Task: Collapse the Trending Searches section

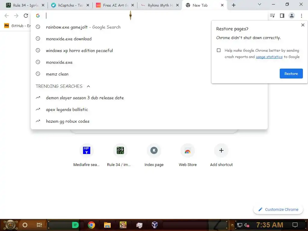Action: [88, 86]
